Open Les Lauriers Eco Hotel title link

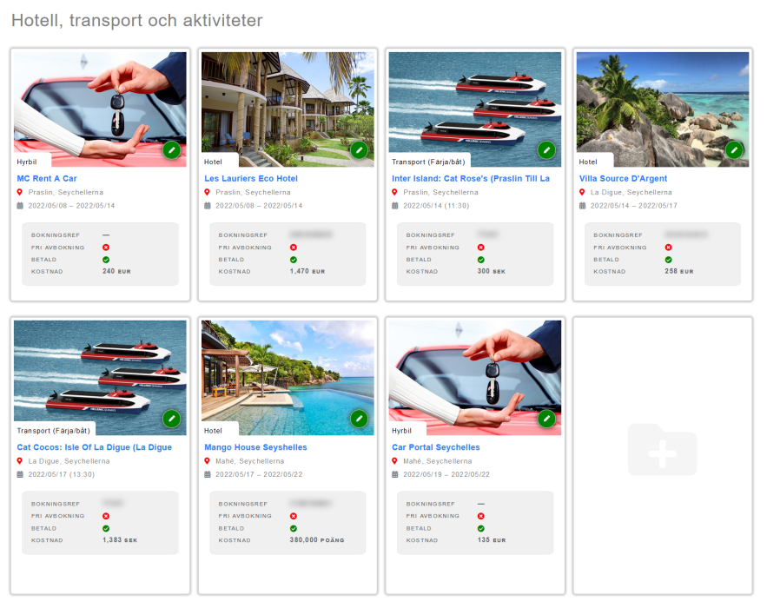[x=251, y=179]
